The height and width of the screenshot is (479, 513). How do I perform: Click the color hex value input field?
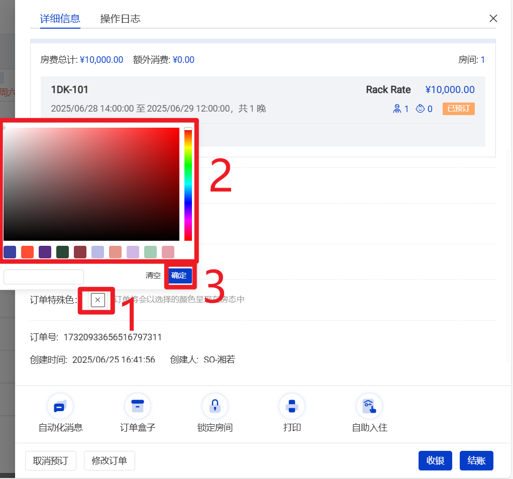point(44,276)
